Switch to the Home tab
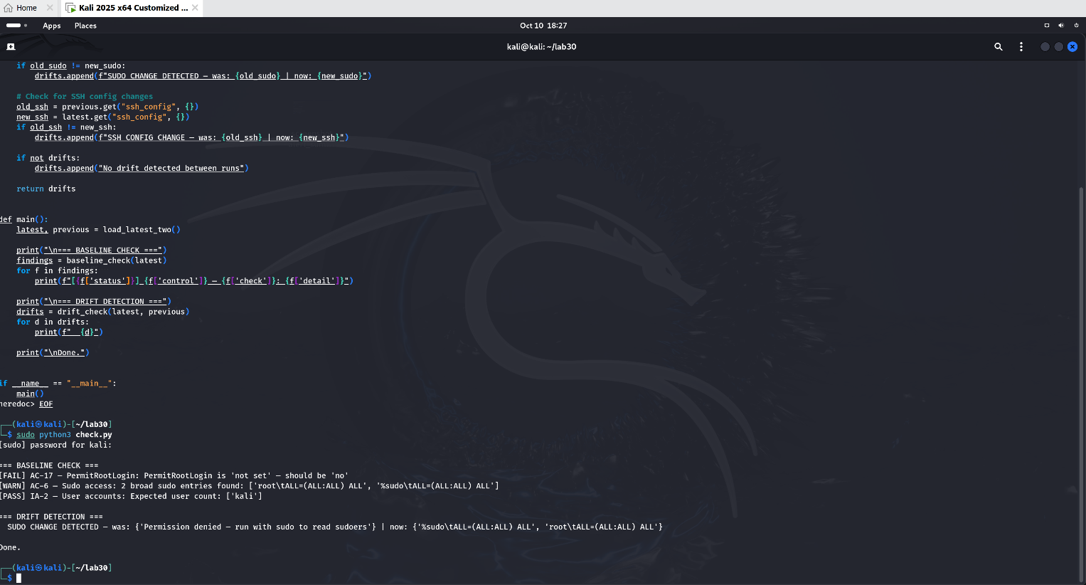 pos(27,8)
